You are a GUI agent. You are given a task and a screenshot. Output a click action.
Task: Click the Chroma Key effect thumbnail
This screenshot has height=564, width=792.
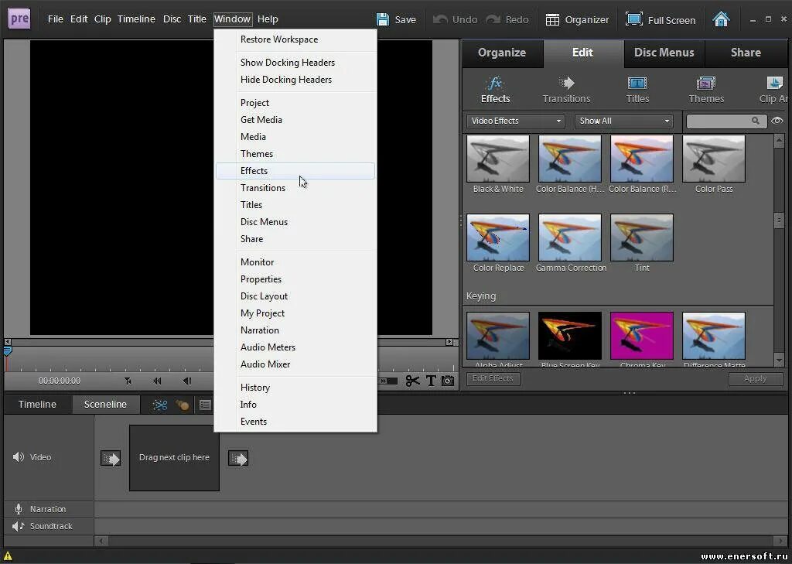(x=641, y=336)
